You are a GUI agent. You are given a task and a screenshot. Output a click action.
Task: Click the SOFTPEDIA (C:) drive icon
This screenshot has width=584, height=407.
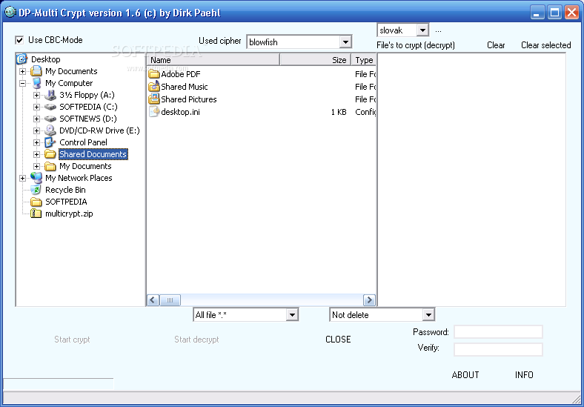[50, 107]
